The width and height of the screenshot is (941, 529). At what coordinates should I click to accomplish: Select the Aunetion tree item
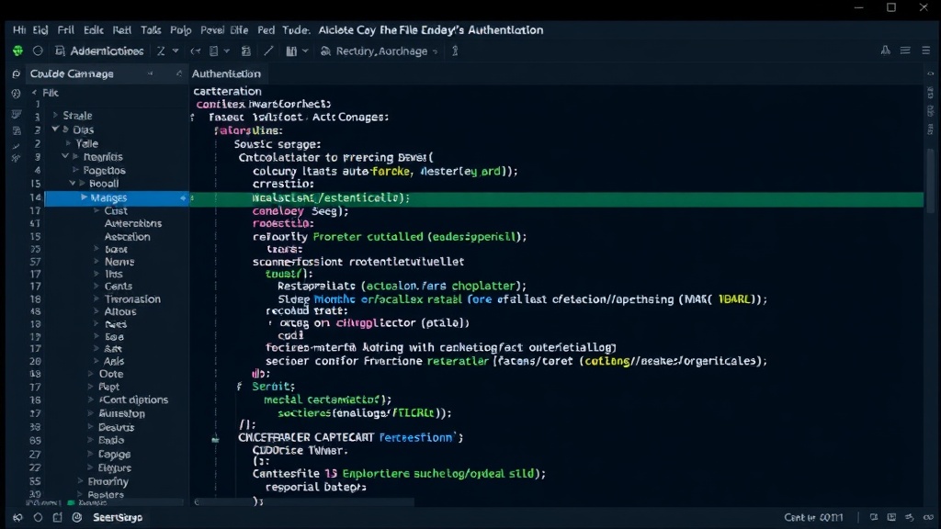click(122, 413)
